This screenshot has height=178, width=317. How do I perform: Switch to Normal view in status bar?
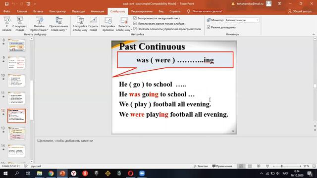(x=241, y=166)
